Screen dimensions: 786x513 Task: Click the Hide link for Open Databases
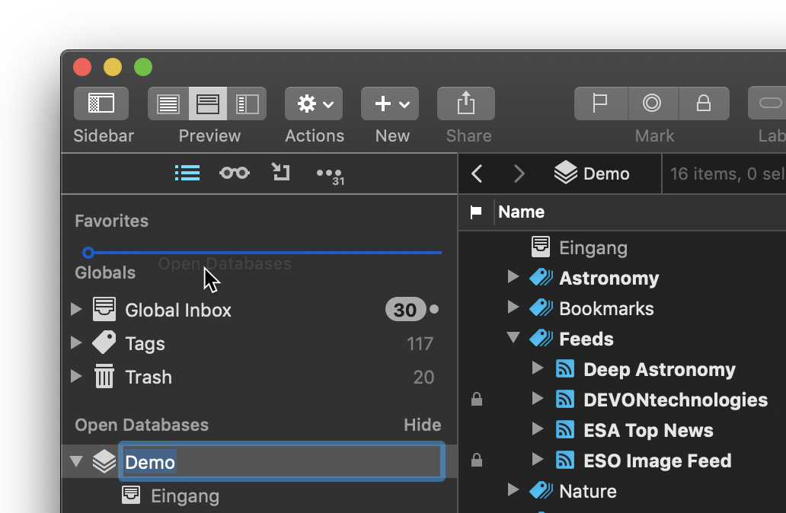click(423, 425)
